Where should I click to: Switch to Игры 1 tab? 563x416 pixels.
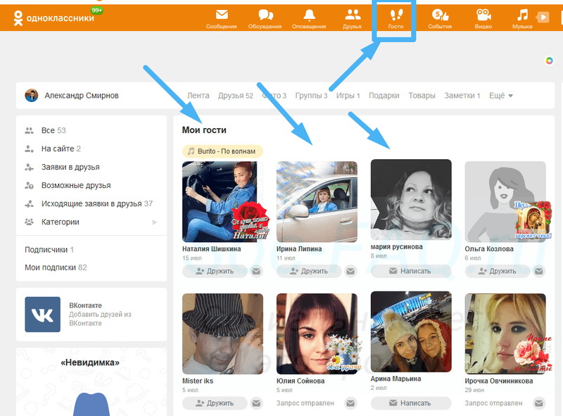[x=348, y=96]
